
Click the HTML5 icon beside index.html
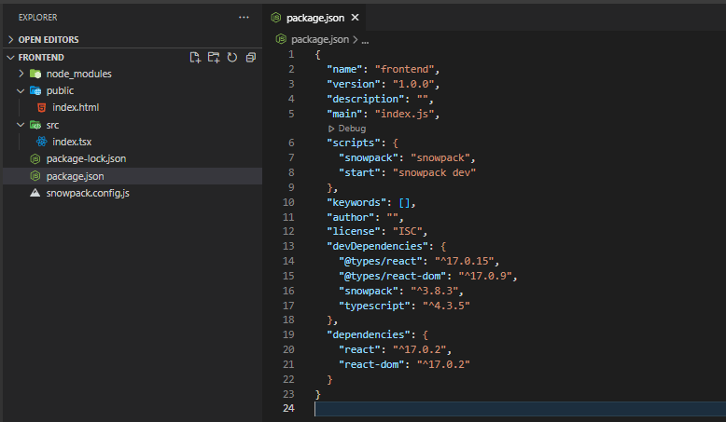tap(41, 108)
